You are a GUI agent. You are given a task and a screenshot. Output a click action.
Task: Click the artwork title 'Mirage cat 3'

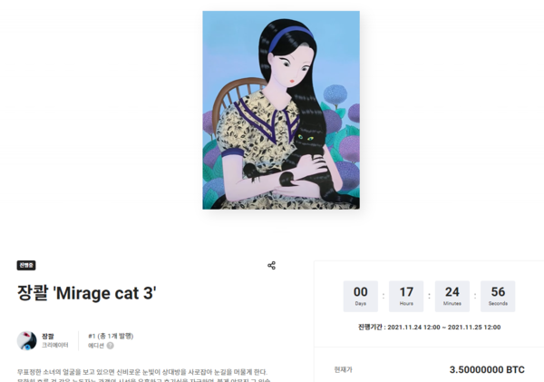click(x=87, y=293)
